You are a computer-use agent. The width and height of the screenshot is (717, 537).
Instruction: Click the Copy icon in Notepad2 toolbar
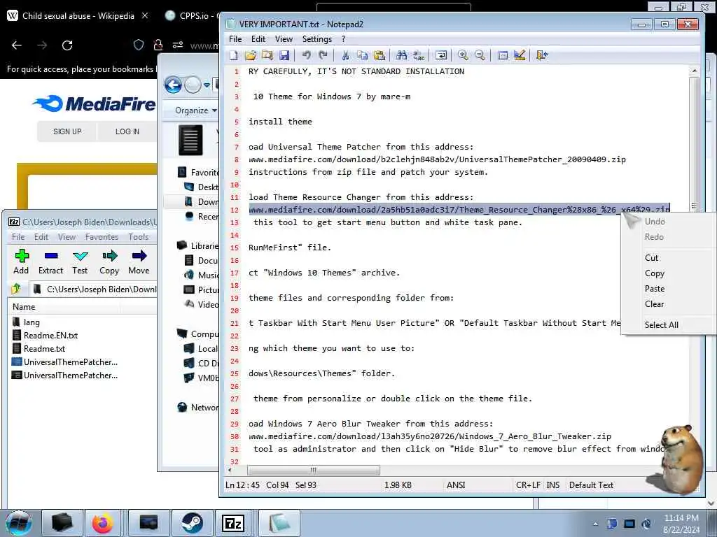click(362, 56)
